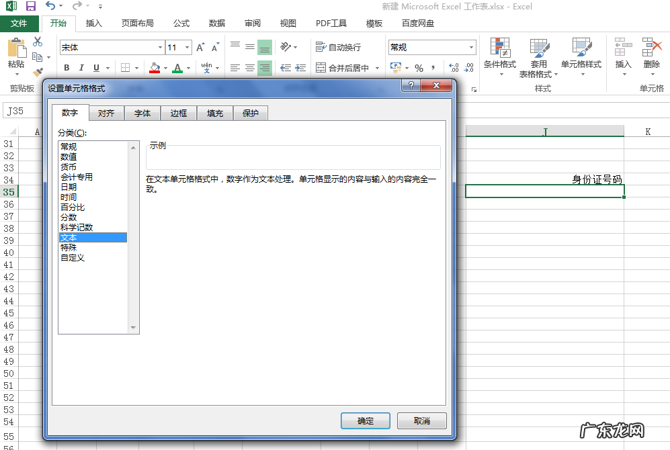Image resolution: width=670 pixels, height=450 pixels.
Task: Click the category list scroll down arrow
Action: [x=133, y=328]
